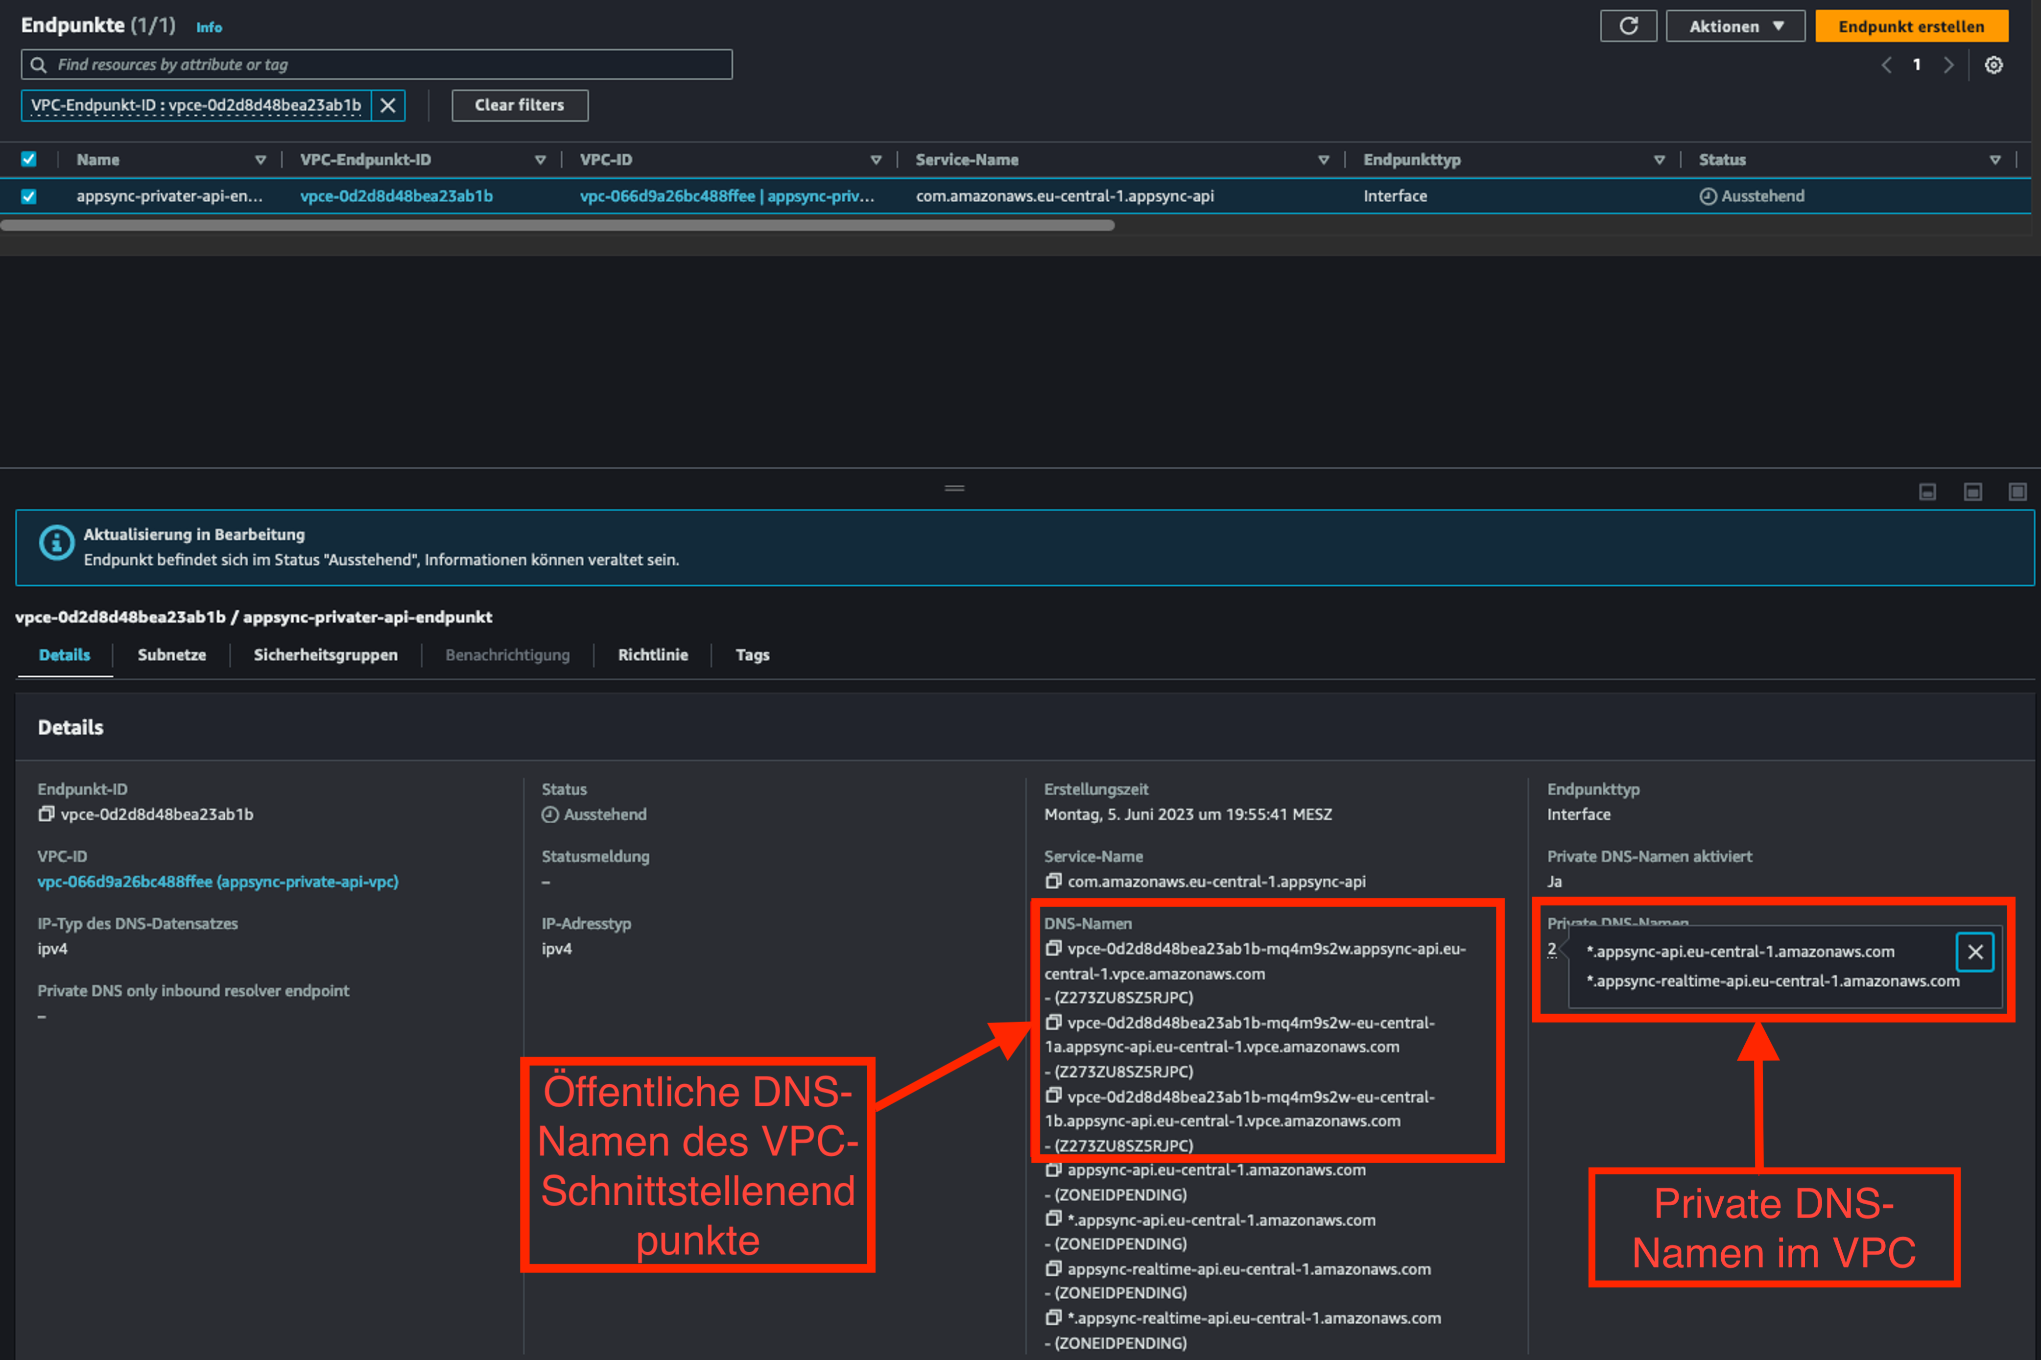Sort by Name column arrow

click(x=260, y=160)
